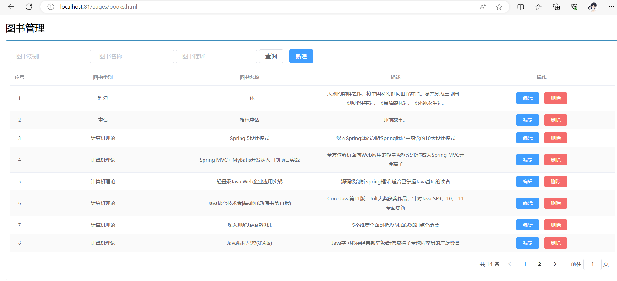Add page to favorites with star icon
Image resolution: width=617 pixels, height=281 pixels.
pos(499,7)
